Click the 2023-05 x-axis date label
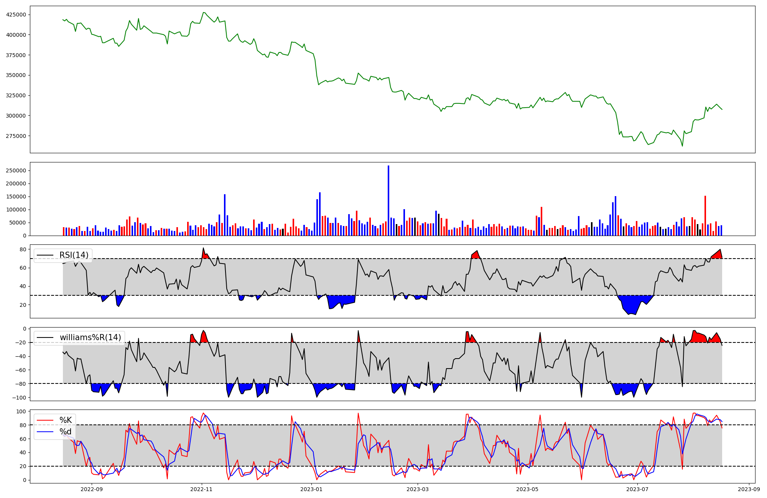This screenshot has height=498, width=767. tap(528, 489)
